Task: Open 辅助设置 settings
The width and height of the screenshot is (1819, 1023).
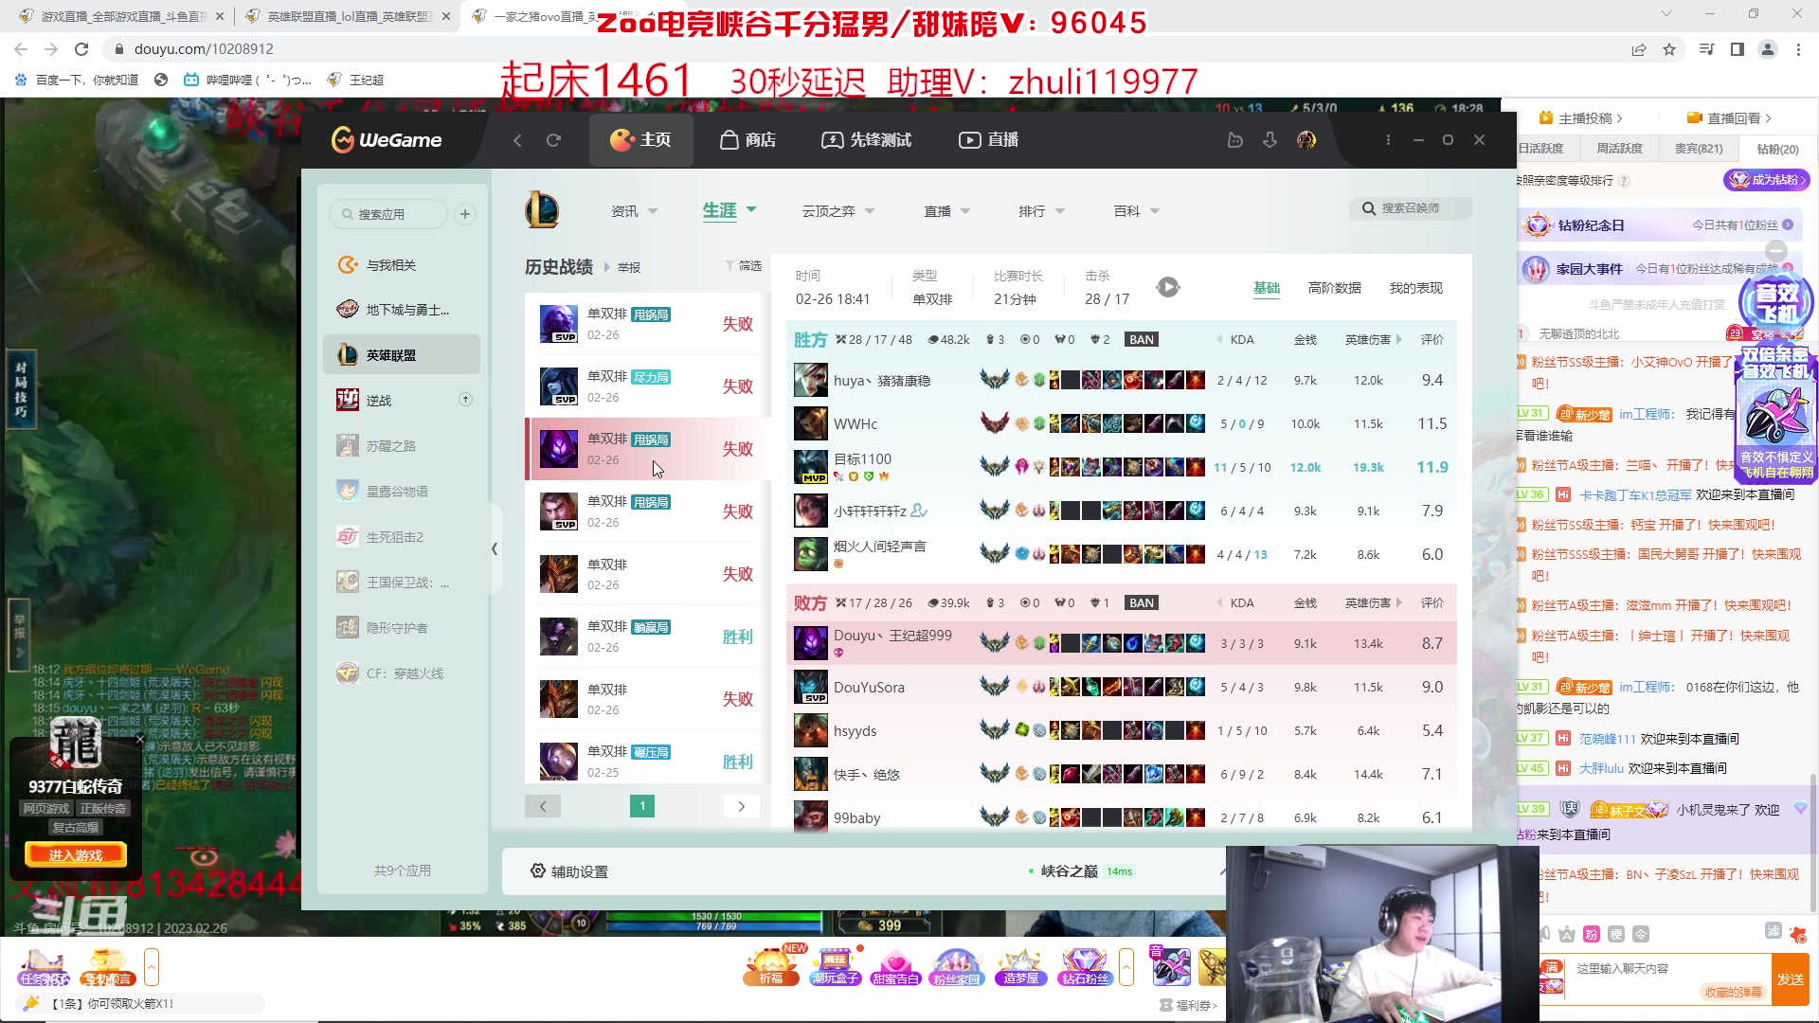Action: tap(569, 871)
